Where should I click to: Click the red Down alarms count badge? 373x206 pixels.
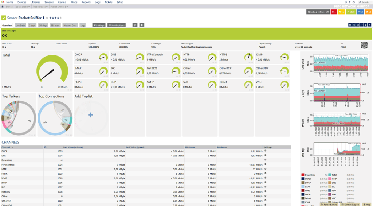coord(334,12)
